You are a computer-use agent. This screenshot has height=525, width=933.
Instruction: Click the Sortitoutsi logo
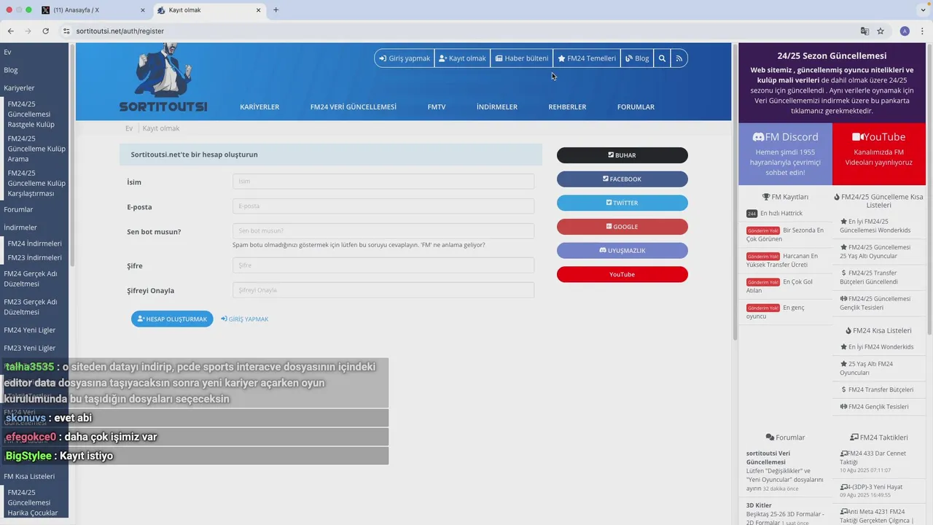tap(163, 79)
